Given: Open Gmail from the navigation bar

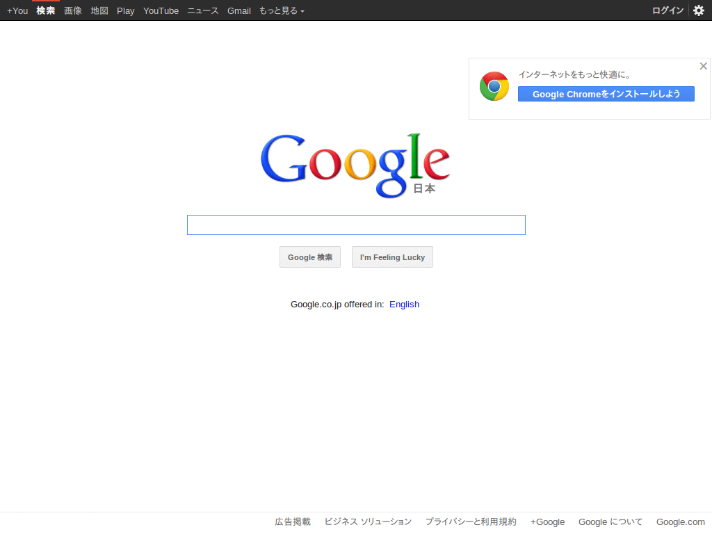Looking at the screenshot, I should coord(238,10).
